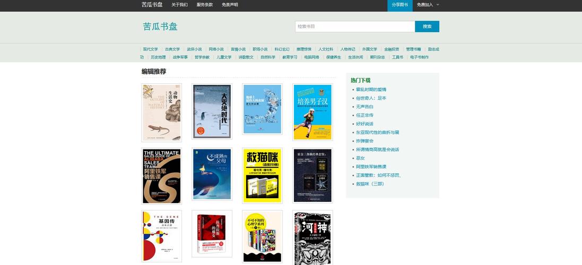Open the 地球上最伟大的表演 book cover

click(262, 109)
